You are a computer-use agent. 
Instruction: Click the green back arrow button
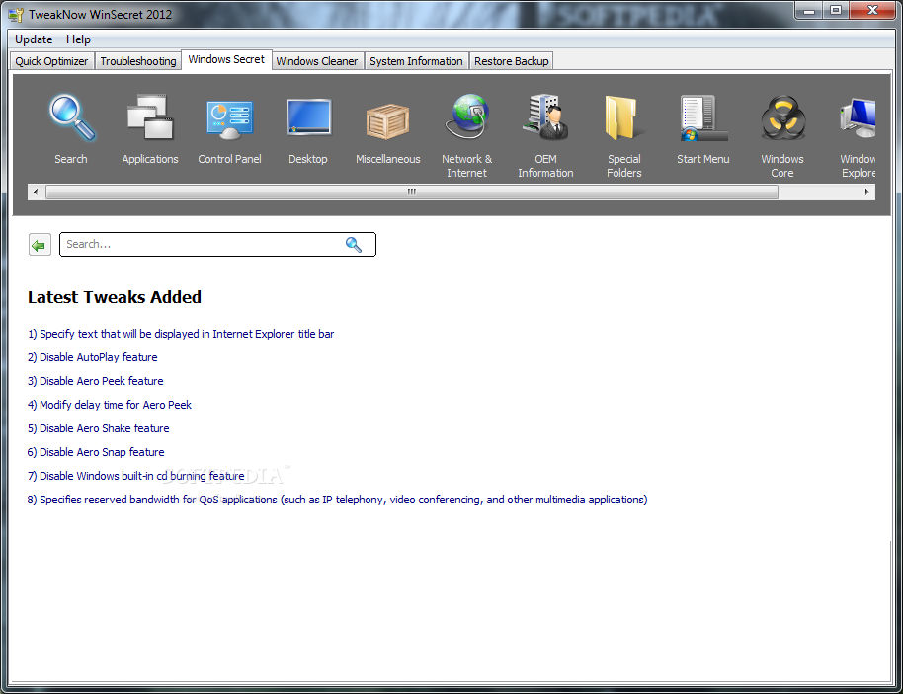click(x=40, y=245)
